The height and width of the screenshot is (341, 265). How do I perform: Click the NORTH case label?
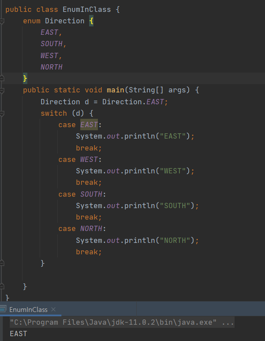[91, 228]
